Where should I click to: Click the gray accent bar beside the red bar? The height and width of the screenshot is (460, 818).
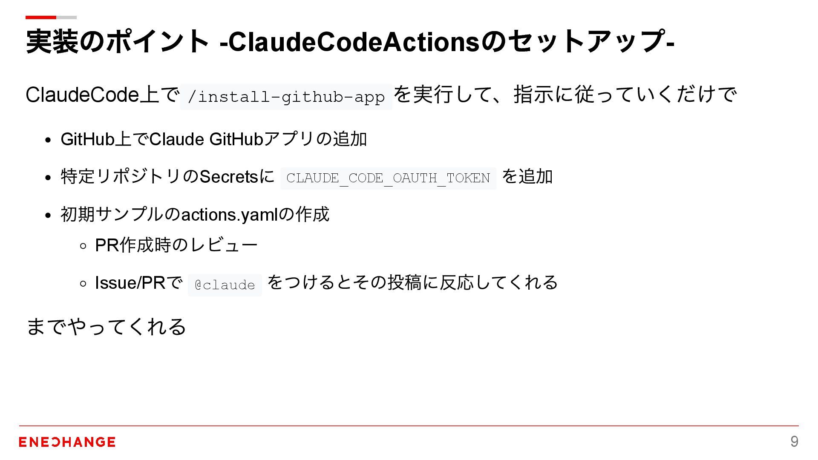coord(66,17)
